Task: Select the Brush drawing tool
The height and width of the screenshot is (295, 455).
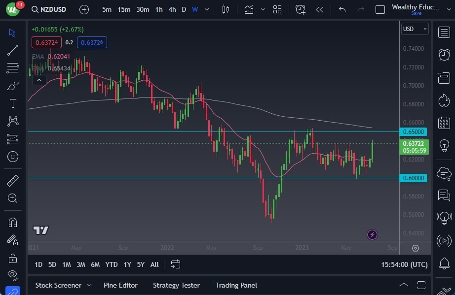Action: [x=12, y=85]
